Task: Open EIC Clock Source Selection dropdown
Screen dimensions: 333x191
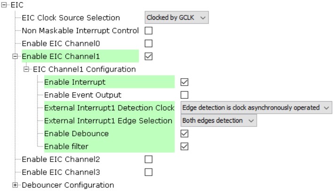Action: pos(176,18)
